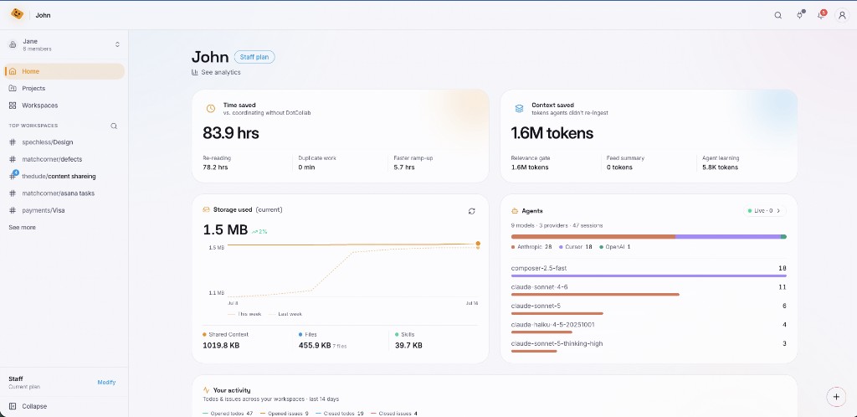Click the Staff plan badge
The width and height of the screenshot is (857, 417).
(254, 57)
